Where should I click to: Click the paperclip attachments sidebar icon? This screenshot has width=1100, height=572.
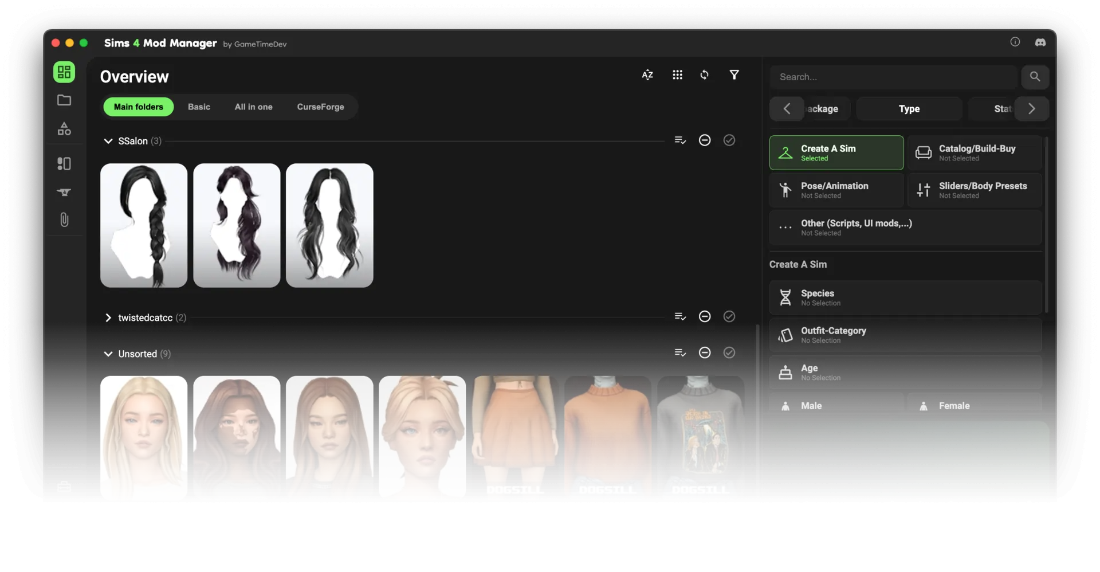[64, 220]
